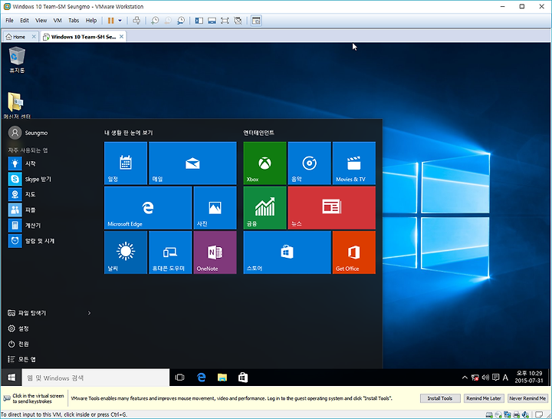Toggle the IME input mode A indicator
The height and width of the screenshot is (419, 552).
tap(505, 378)
